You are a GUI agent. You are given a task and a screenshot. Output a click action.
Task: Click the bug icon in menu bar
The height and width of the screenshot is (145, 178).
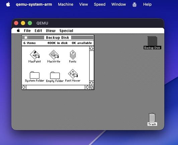(x=135, y=5)
